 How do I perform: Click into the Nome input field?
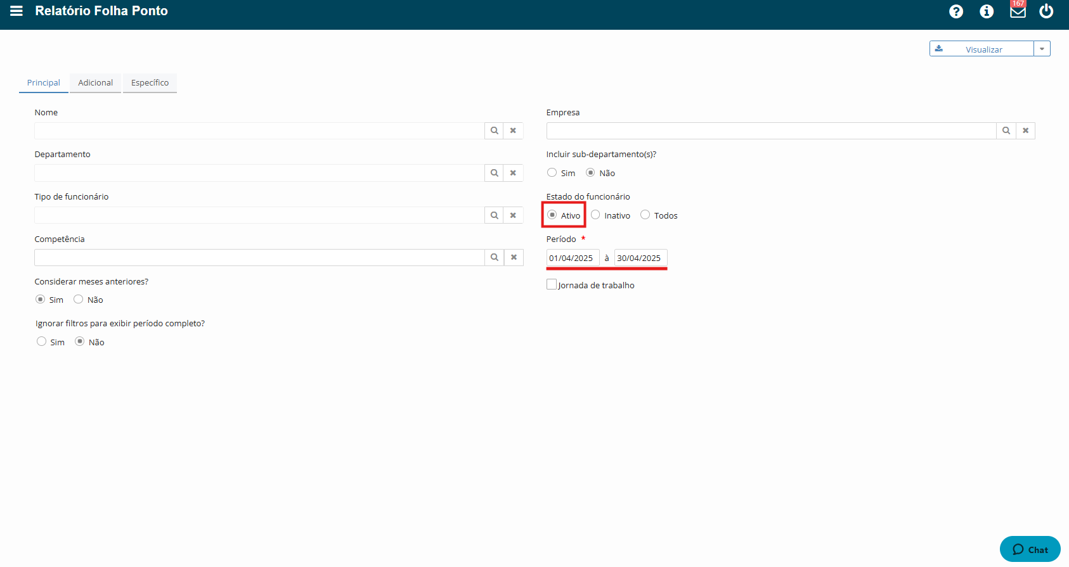pos(259,131)
